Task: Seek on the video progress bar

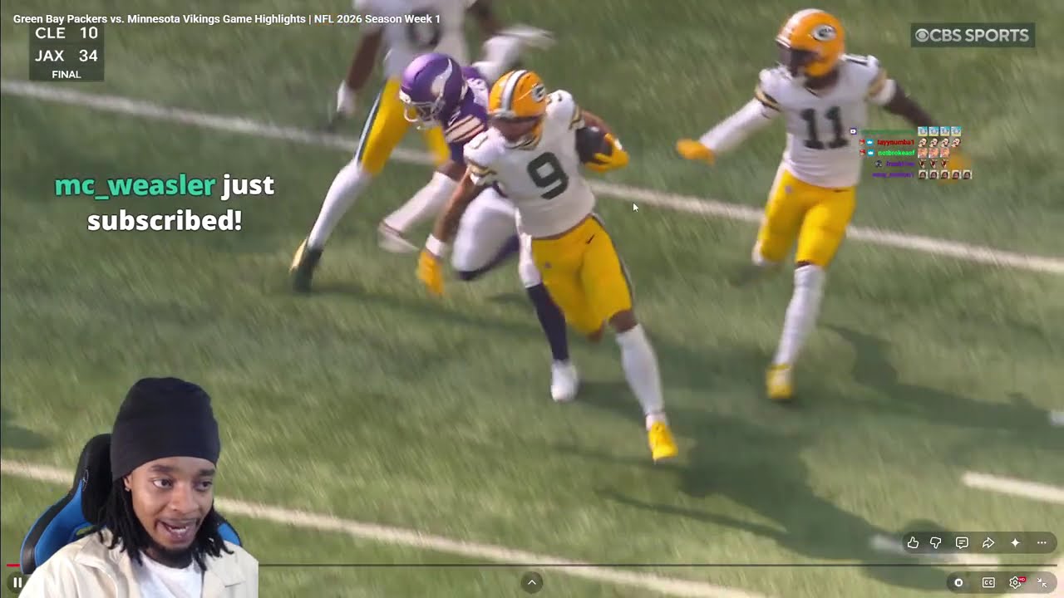Action: click(x=532, y=565)
